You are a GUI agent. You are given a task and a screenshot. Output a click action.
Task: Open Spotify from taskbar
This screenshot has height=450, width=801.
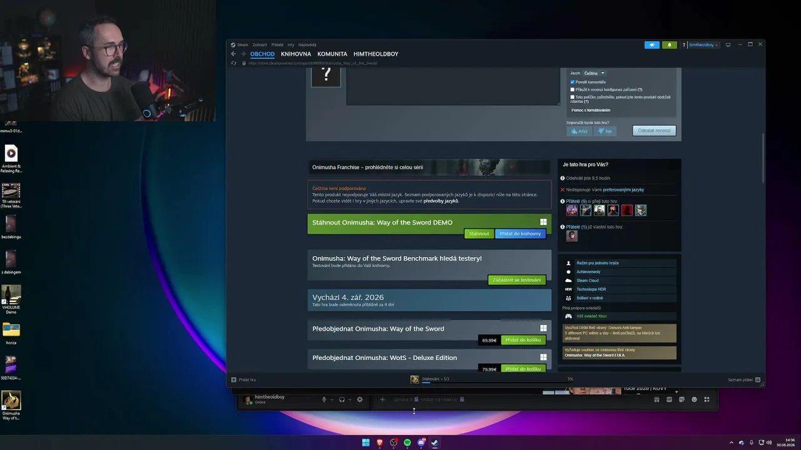[x=407, y=442]
